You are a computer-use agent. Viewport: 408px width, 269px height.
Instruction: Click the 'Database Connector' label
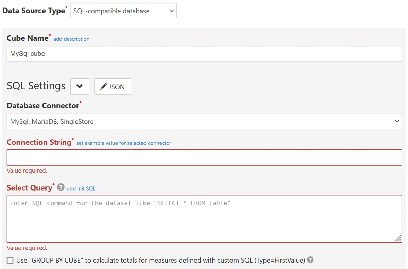click(43, 106)
